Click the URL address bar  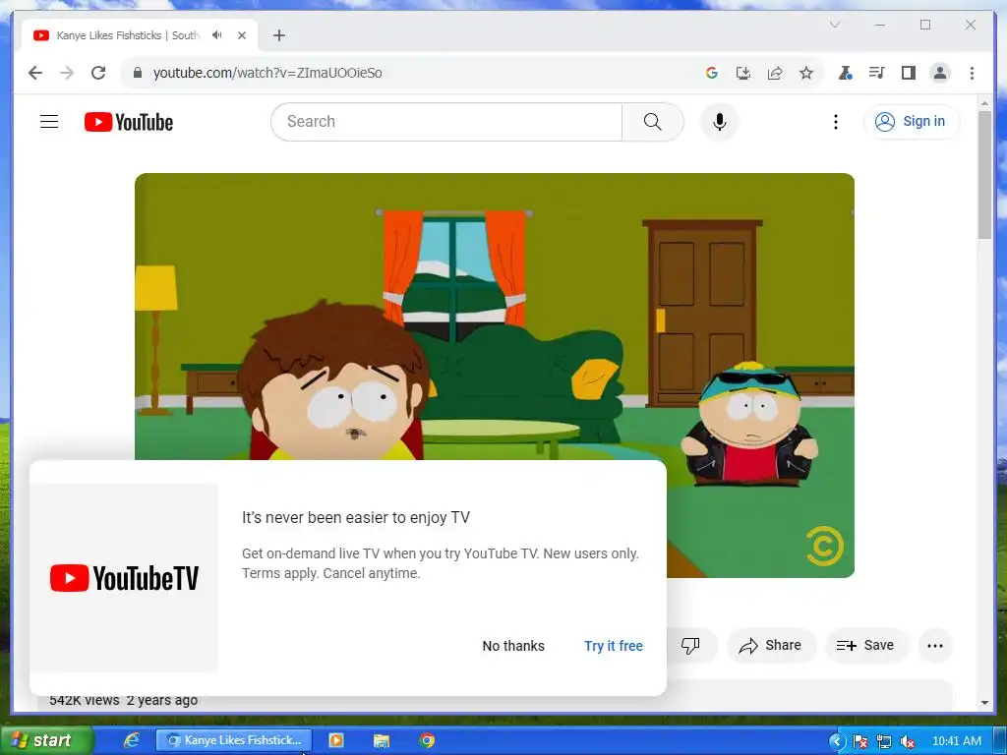411,73
